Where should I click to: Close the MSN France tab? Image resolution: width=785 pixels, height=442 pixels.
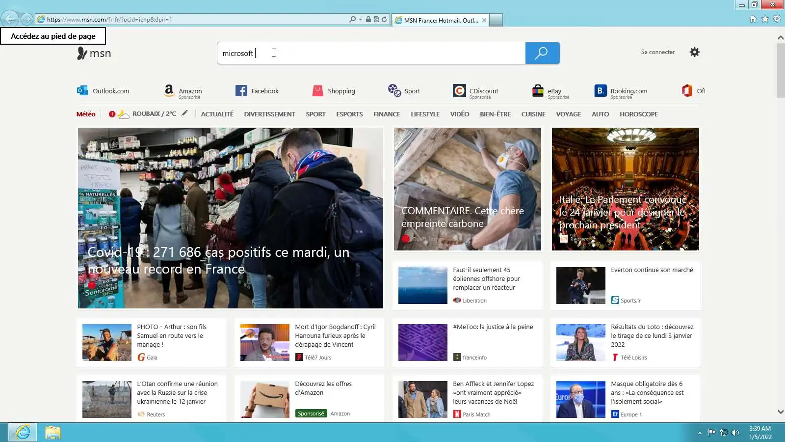(484, 20)
